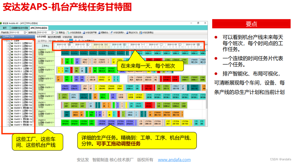Click the 工作中心列表 panel header icon
The width and height of the screenshot is (295, 163).
click(x=1, y=37)
